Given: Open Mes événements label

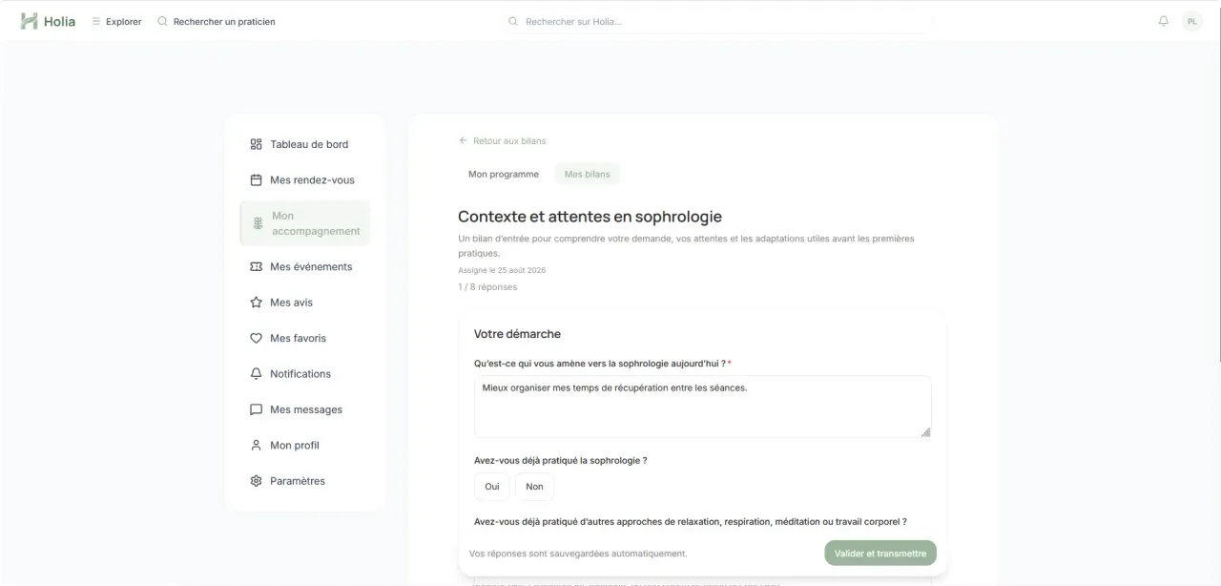Looking at the screenshot, I should click(311, 266).
